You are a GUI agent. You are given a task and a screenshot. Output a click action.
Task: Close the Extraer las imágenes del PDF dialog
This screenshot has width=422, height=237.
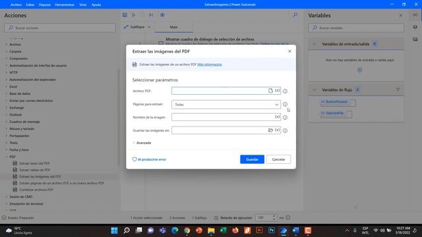coord(289,51)
